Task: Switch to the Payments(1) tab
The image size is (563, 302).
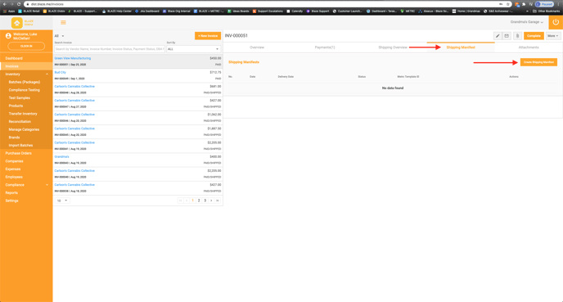Action: click(x=325, y=47)
